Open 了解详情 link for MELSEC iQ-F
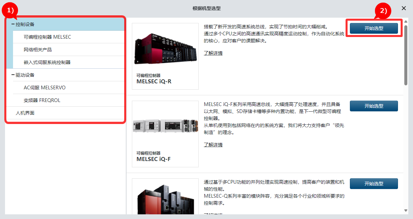The image size is (413, 219). coord(213,145)
